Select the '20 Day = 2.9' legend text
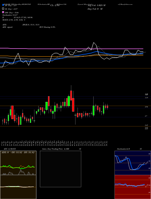151x199 pixels. tap(11, 6)
